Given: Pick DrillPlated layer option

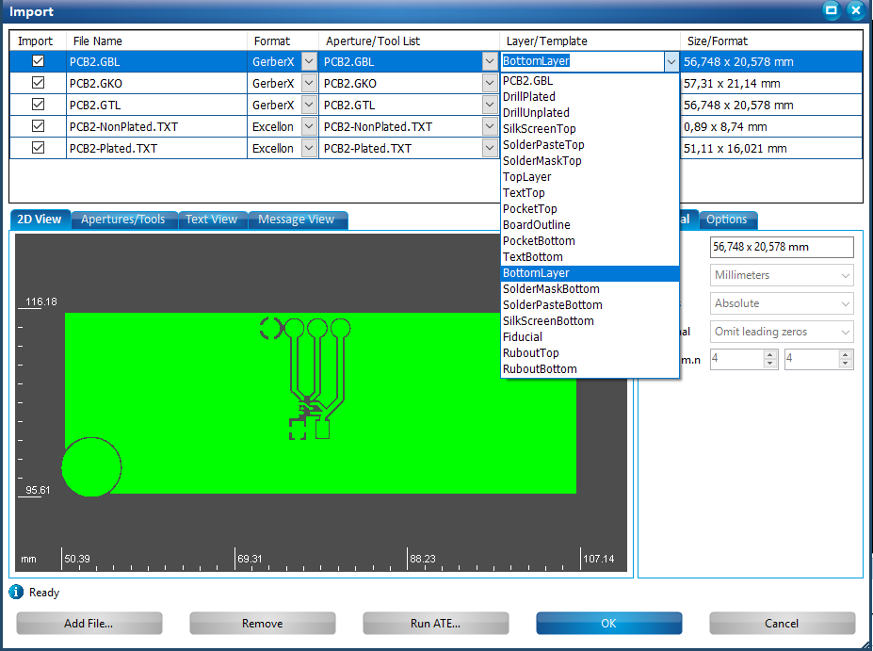Looking at the screenshot, I should (x=528, y=97).
